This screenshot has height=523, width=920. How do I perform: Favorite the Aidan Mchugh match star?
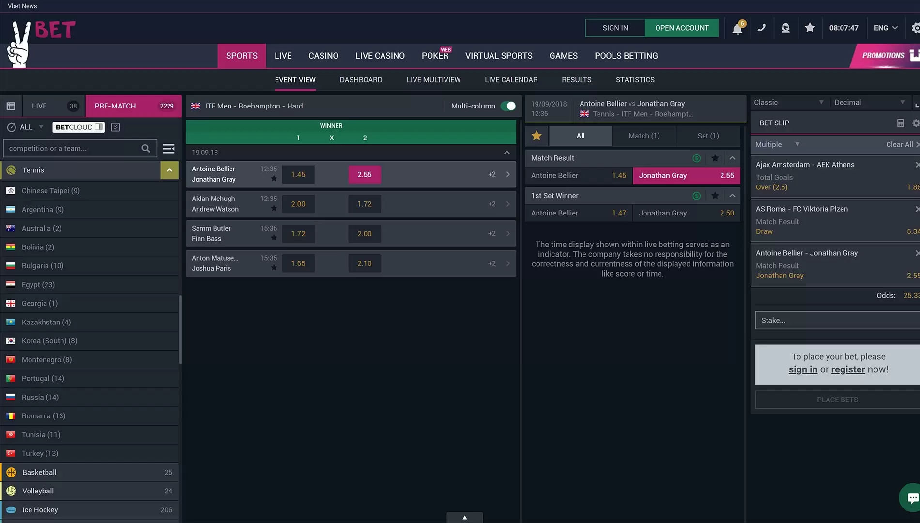click(x=274, y=208)
